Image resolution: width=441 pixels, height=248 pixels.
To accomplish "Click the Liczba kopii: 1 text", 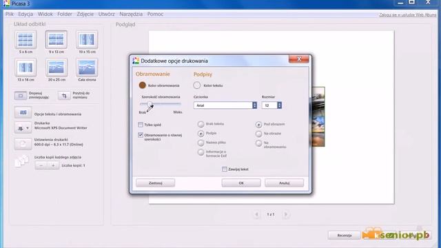I will pos(73,165).
